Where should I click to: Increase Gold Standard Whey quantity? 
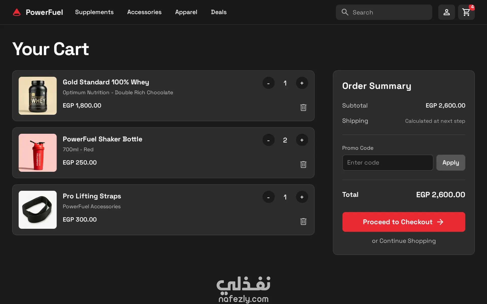pos(302,83)
